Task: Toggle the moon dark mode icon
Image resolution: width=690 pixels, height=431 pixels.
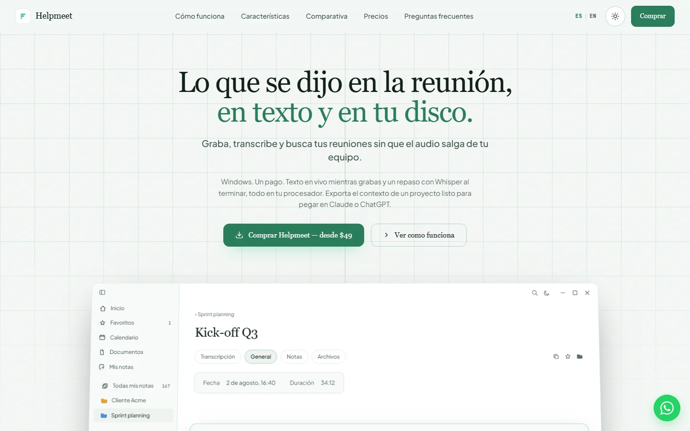Action: tap(547, 293)
